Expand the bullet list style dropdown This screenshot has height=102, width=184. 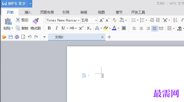point(138,20)
